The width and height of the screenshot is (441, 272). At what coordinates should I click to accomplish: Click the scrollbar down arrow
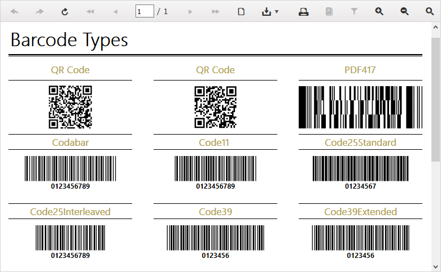pyautogui.click(x=436, y=266)
